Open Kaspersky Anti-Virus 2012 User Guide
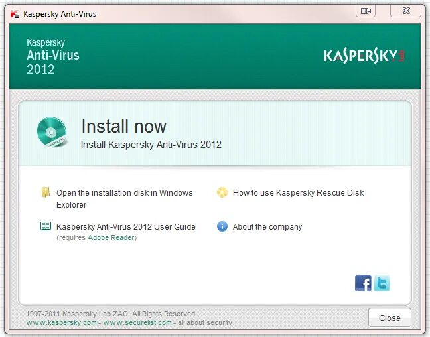Image resolution: width=430 pixels, height=337 pixels. click(126, 226)
